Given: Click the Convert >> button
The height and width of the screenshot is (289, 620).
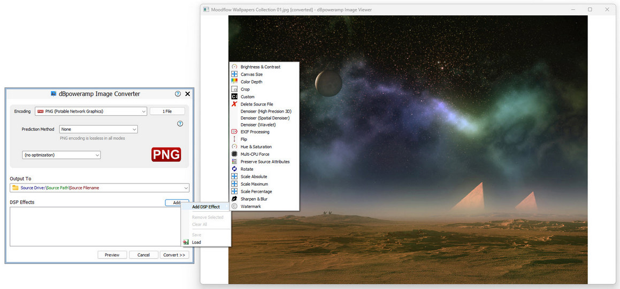Looking at the screenshot, I should click(x=174, y=255).
